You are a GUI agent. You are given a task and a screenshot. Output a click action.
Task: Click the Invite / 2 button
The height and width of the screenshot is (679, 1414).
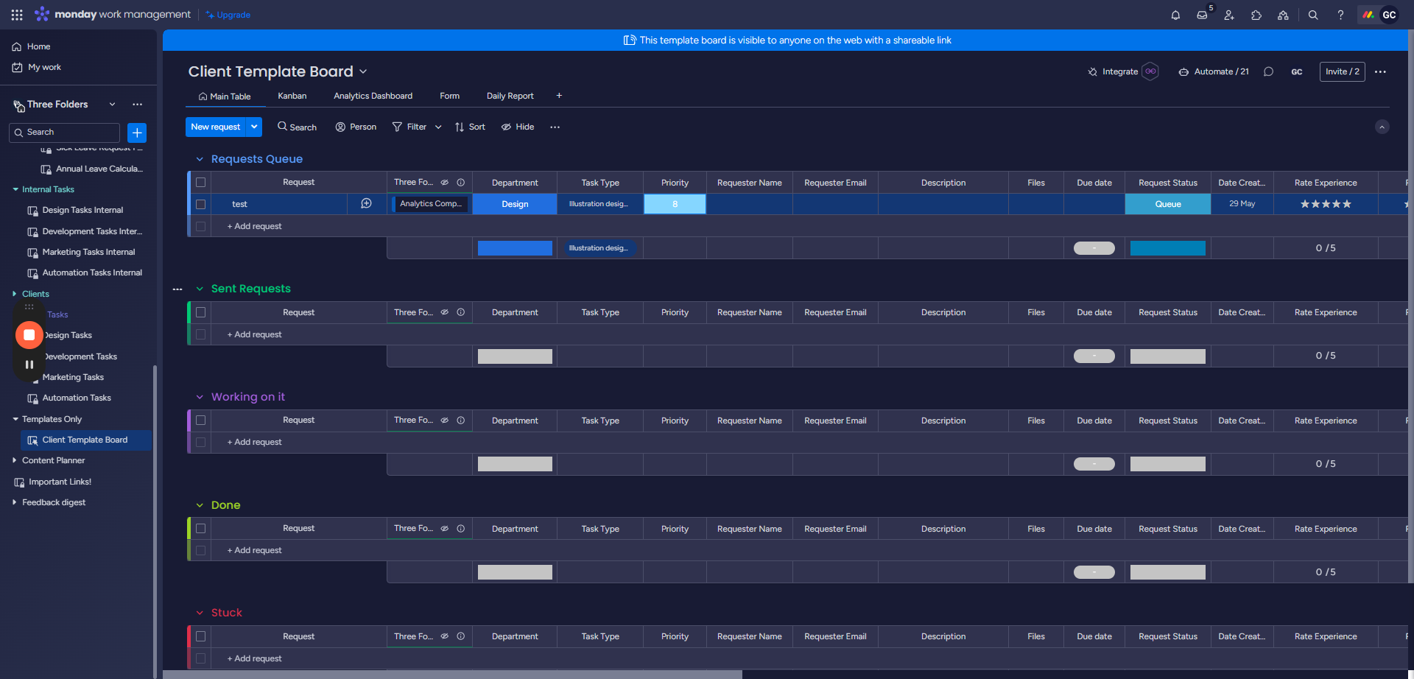(1342, 71)
